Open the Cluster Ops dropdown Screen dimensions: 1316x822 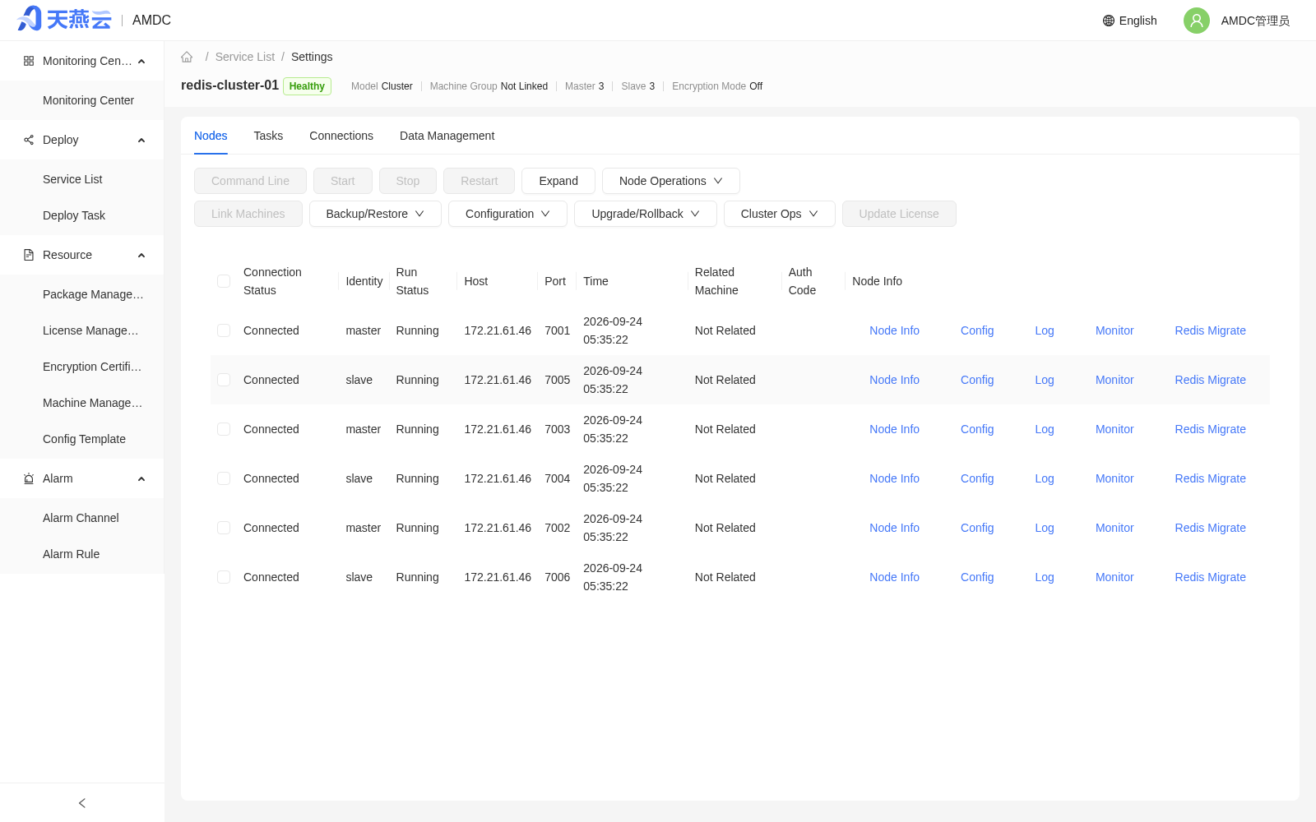[780, 214]
